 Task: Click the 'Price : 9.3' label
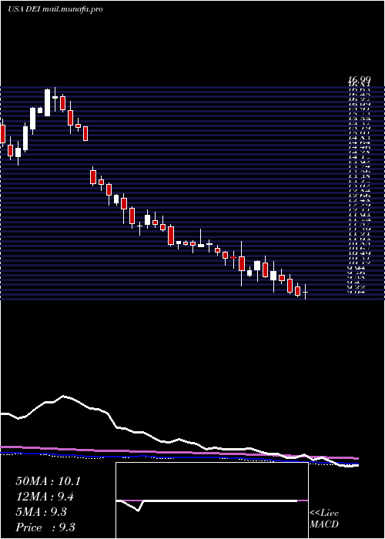point(45,527)
